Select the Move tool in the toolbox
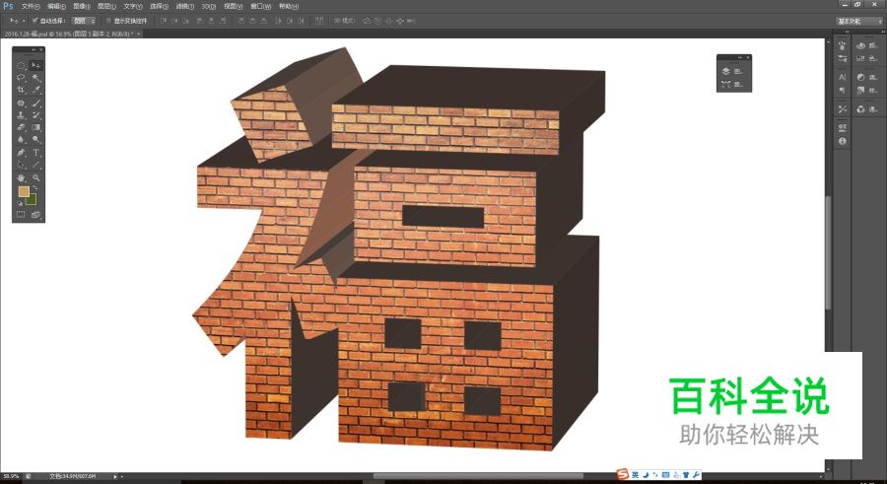 point(36,65)
